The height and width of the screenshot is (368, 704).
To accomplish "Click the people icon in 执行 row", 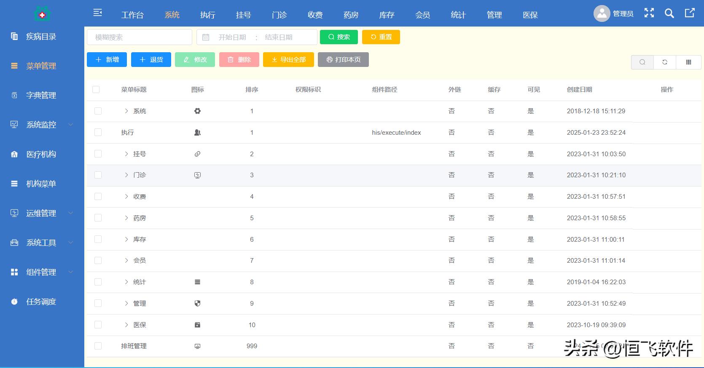I will click(x=197, y=133).
